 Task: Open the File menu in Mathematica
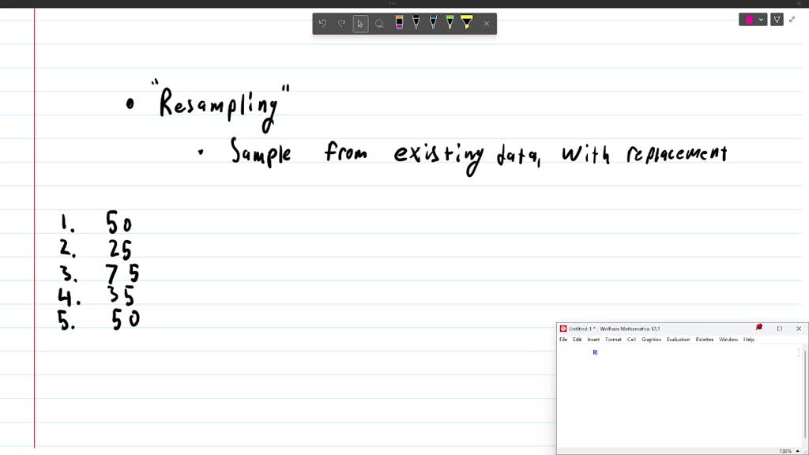563,339
